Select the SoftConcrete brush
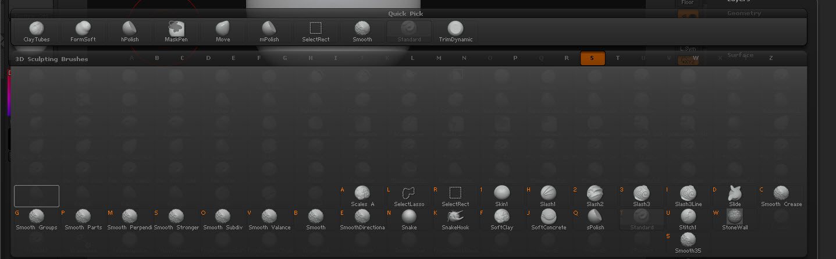This screenshot has height=259, width=836. click(x=549, y=220)
